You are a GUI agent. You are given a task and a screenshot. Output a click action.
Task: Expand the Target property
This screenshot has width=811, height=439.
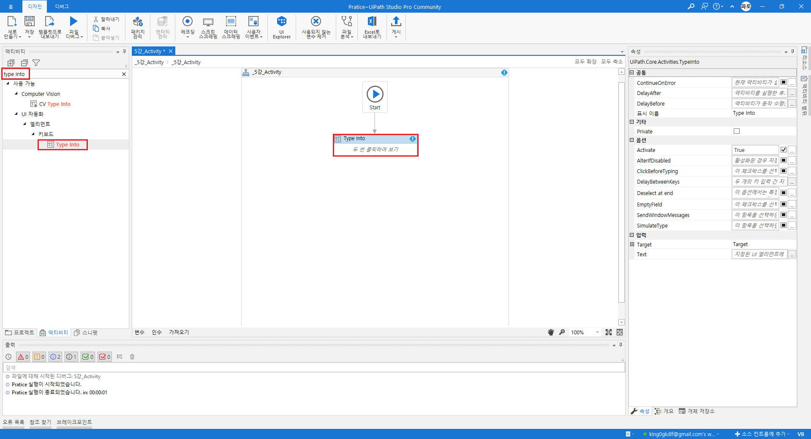click(632, 244)
